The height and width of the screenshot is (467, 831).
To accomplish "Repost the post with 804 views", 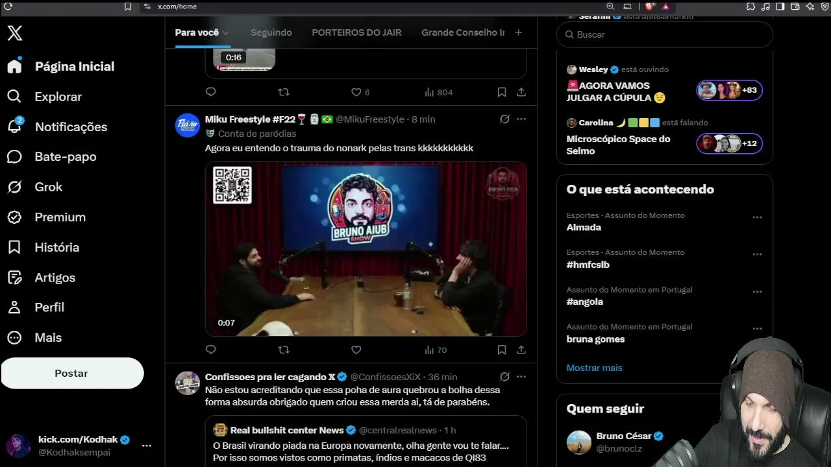I will click(284, 92).
